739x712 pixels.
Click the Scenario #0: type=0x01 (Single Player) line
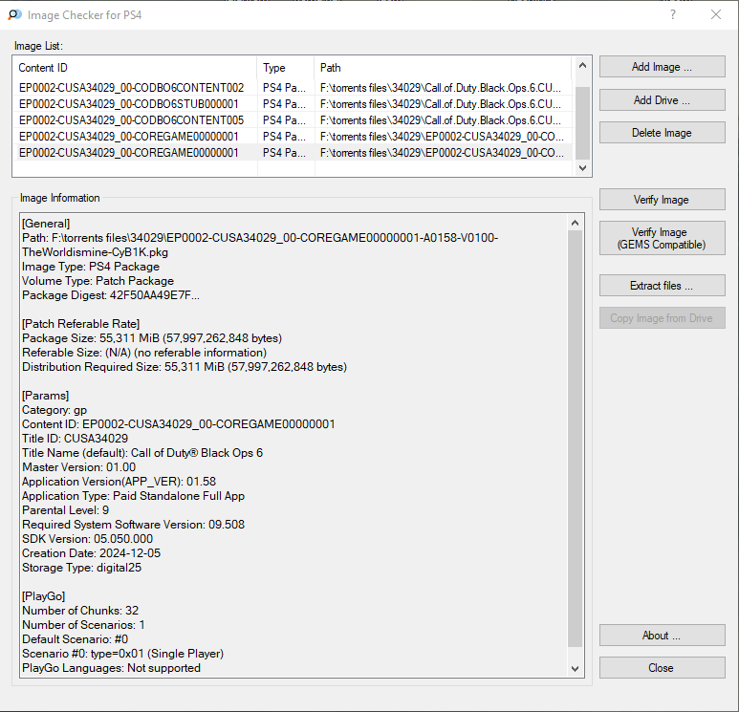(x=122, y=654)
